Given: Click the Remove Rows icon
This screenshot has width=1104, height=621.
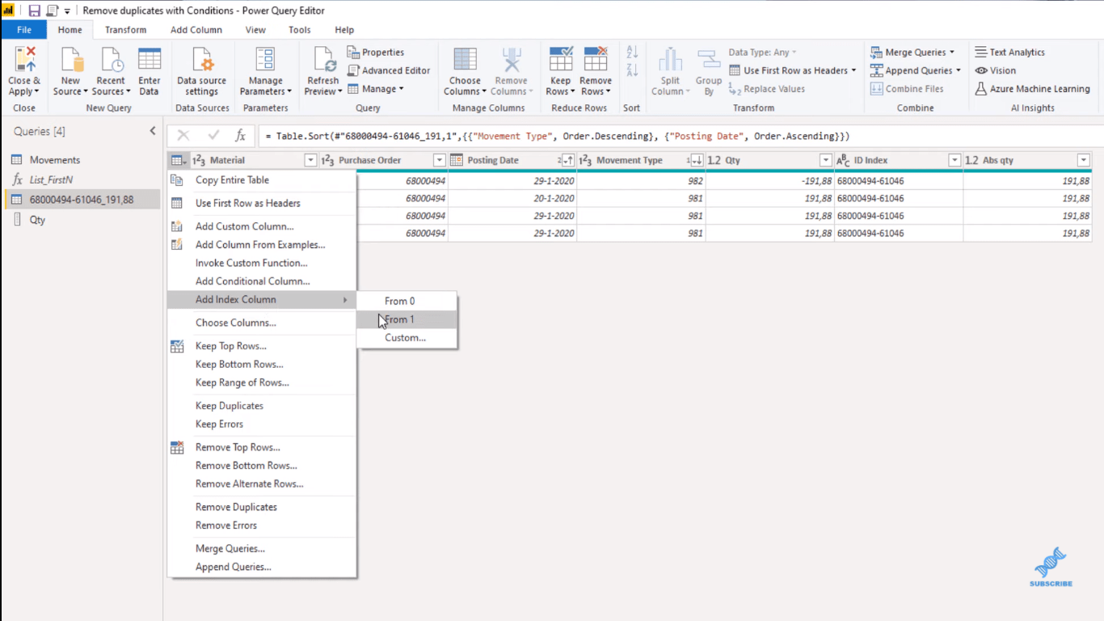Looking at the screenshot, I should click(x=596, y=61).
